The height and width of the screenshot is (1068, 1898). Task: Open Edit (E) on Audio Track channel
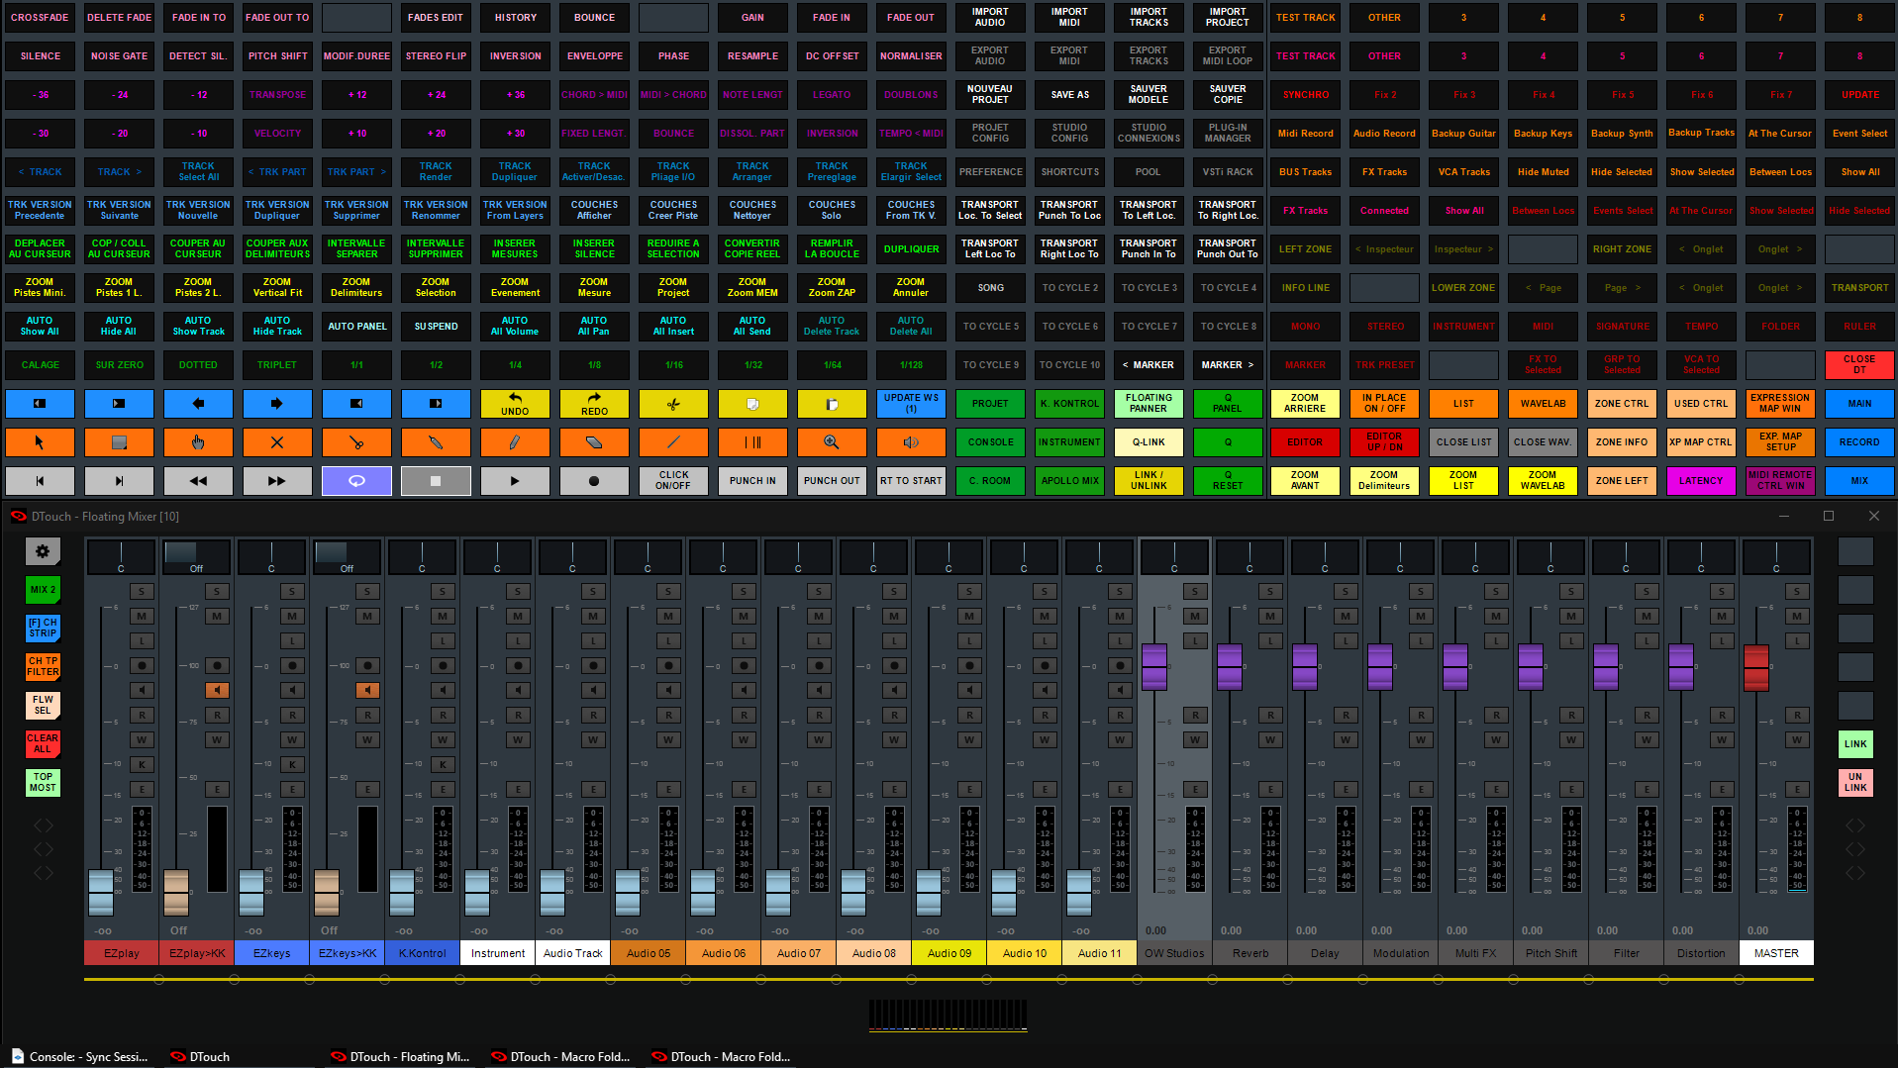tap(593, 789)
